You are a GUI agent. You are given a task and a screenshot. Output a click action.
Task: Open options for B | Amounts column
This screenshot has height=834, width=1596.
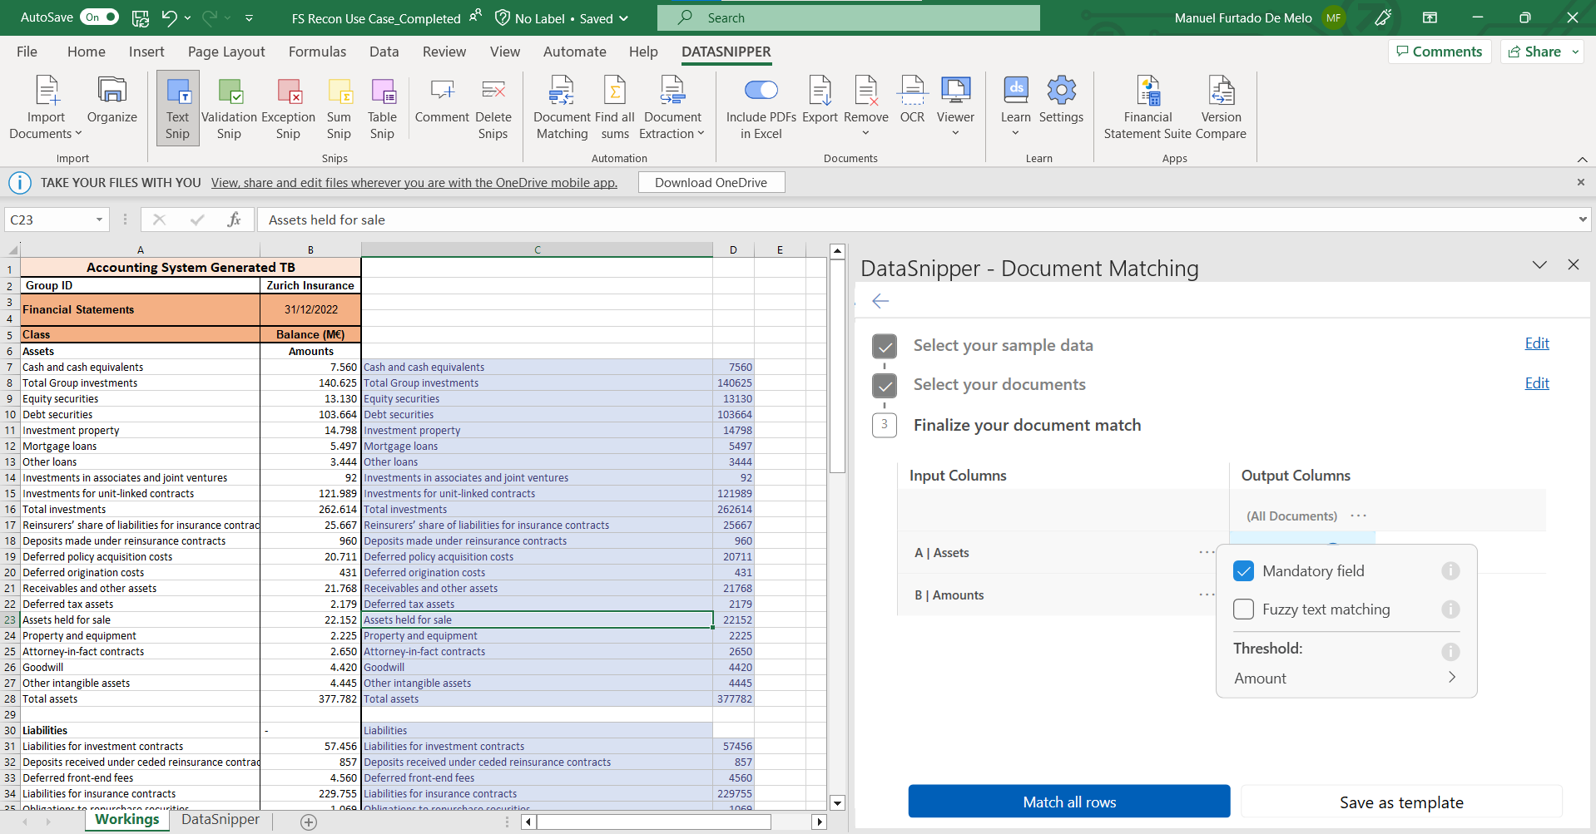click(1207, 595)
